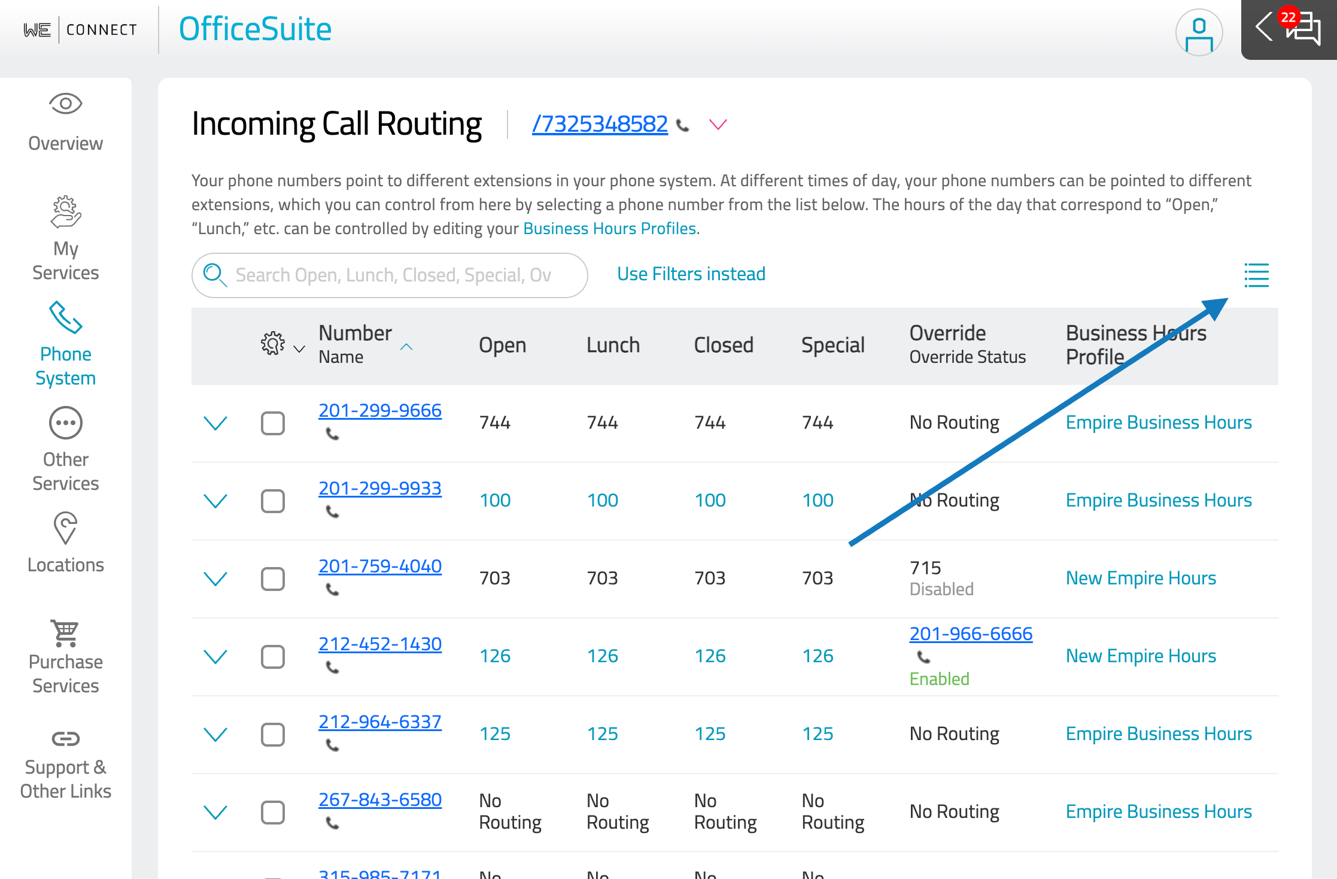Check the box for 201-299-9666
The image size is (1337, 879).
pos(273,423)
